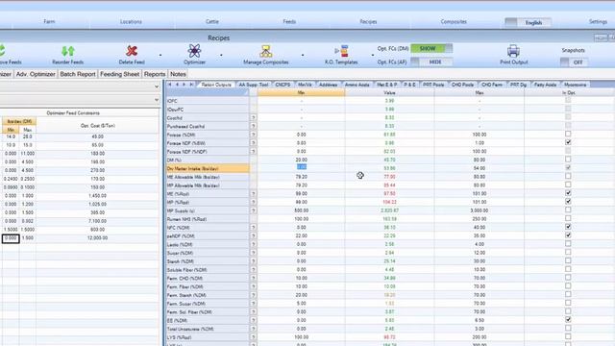The height and width of the screenshot is (346, 615).
Task: Click the Max value 54.00 for Dry Matter Intake
Action: pos(480,168)
